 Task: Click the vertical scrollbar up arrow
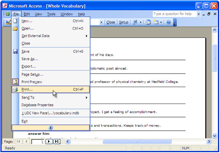(215, 30)
